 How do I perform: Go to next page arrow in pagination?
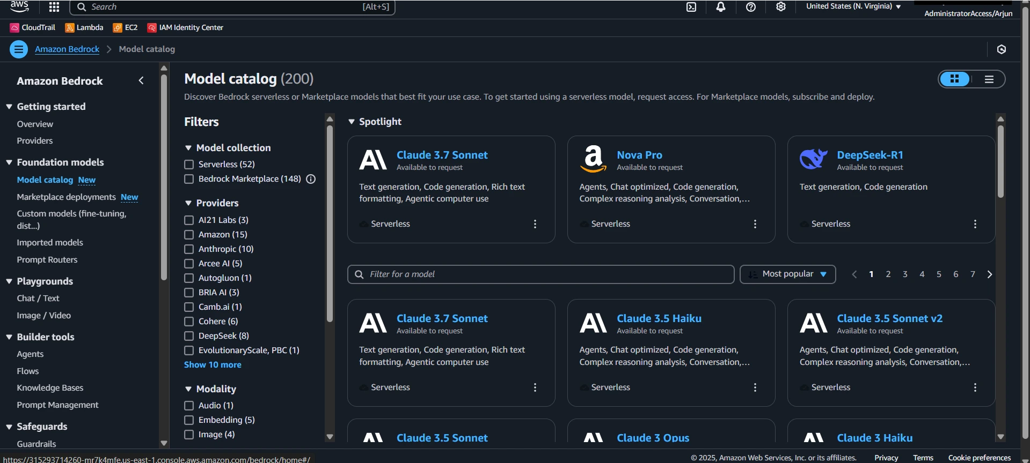(990, 274)
